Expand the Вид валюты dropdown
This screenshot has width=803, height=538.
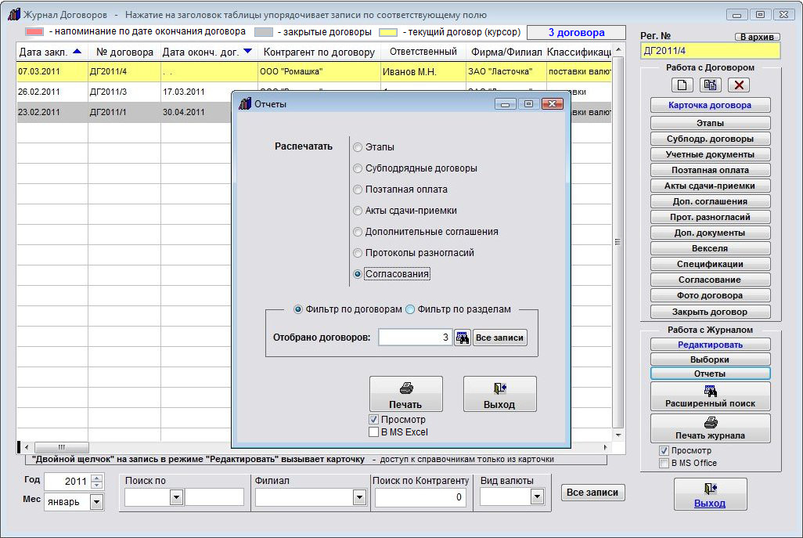point(537,497)
